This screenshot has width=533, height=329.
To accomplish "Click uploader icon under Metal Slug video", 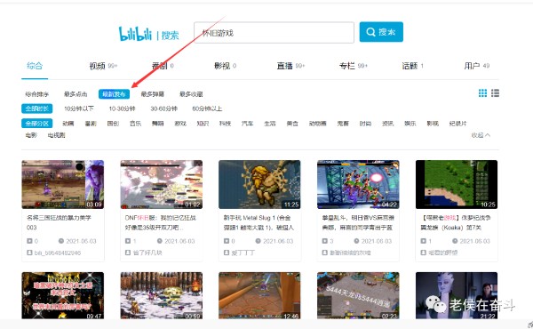I will 227,253.
